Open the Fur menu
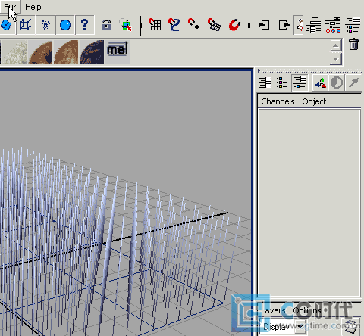This screenshot has height=336, width=364. [x=10, y=7]
